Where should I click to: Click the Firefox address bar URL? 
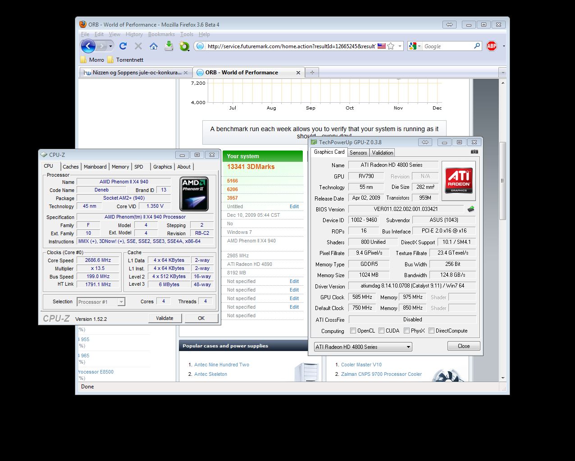pos(291,46)
